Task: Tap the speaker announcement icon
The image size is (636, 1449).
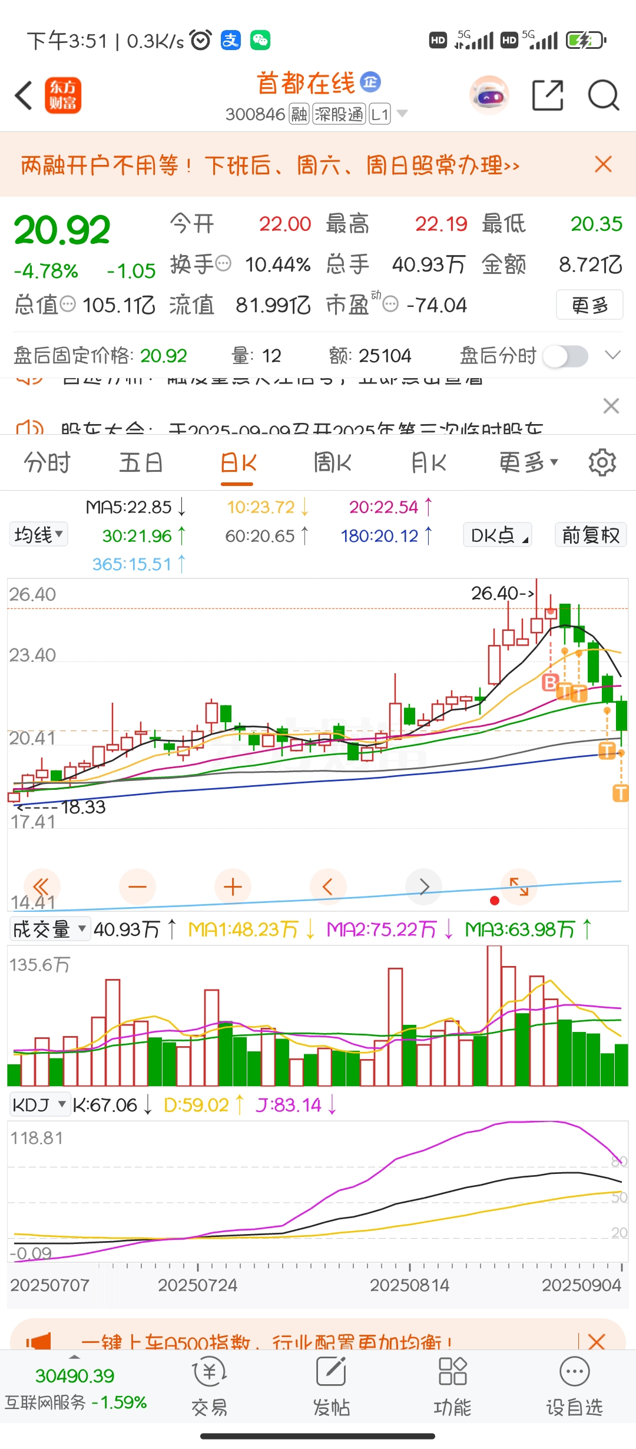Action: click(29, 428)
